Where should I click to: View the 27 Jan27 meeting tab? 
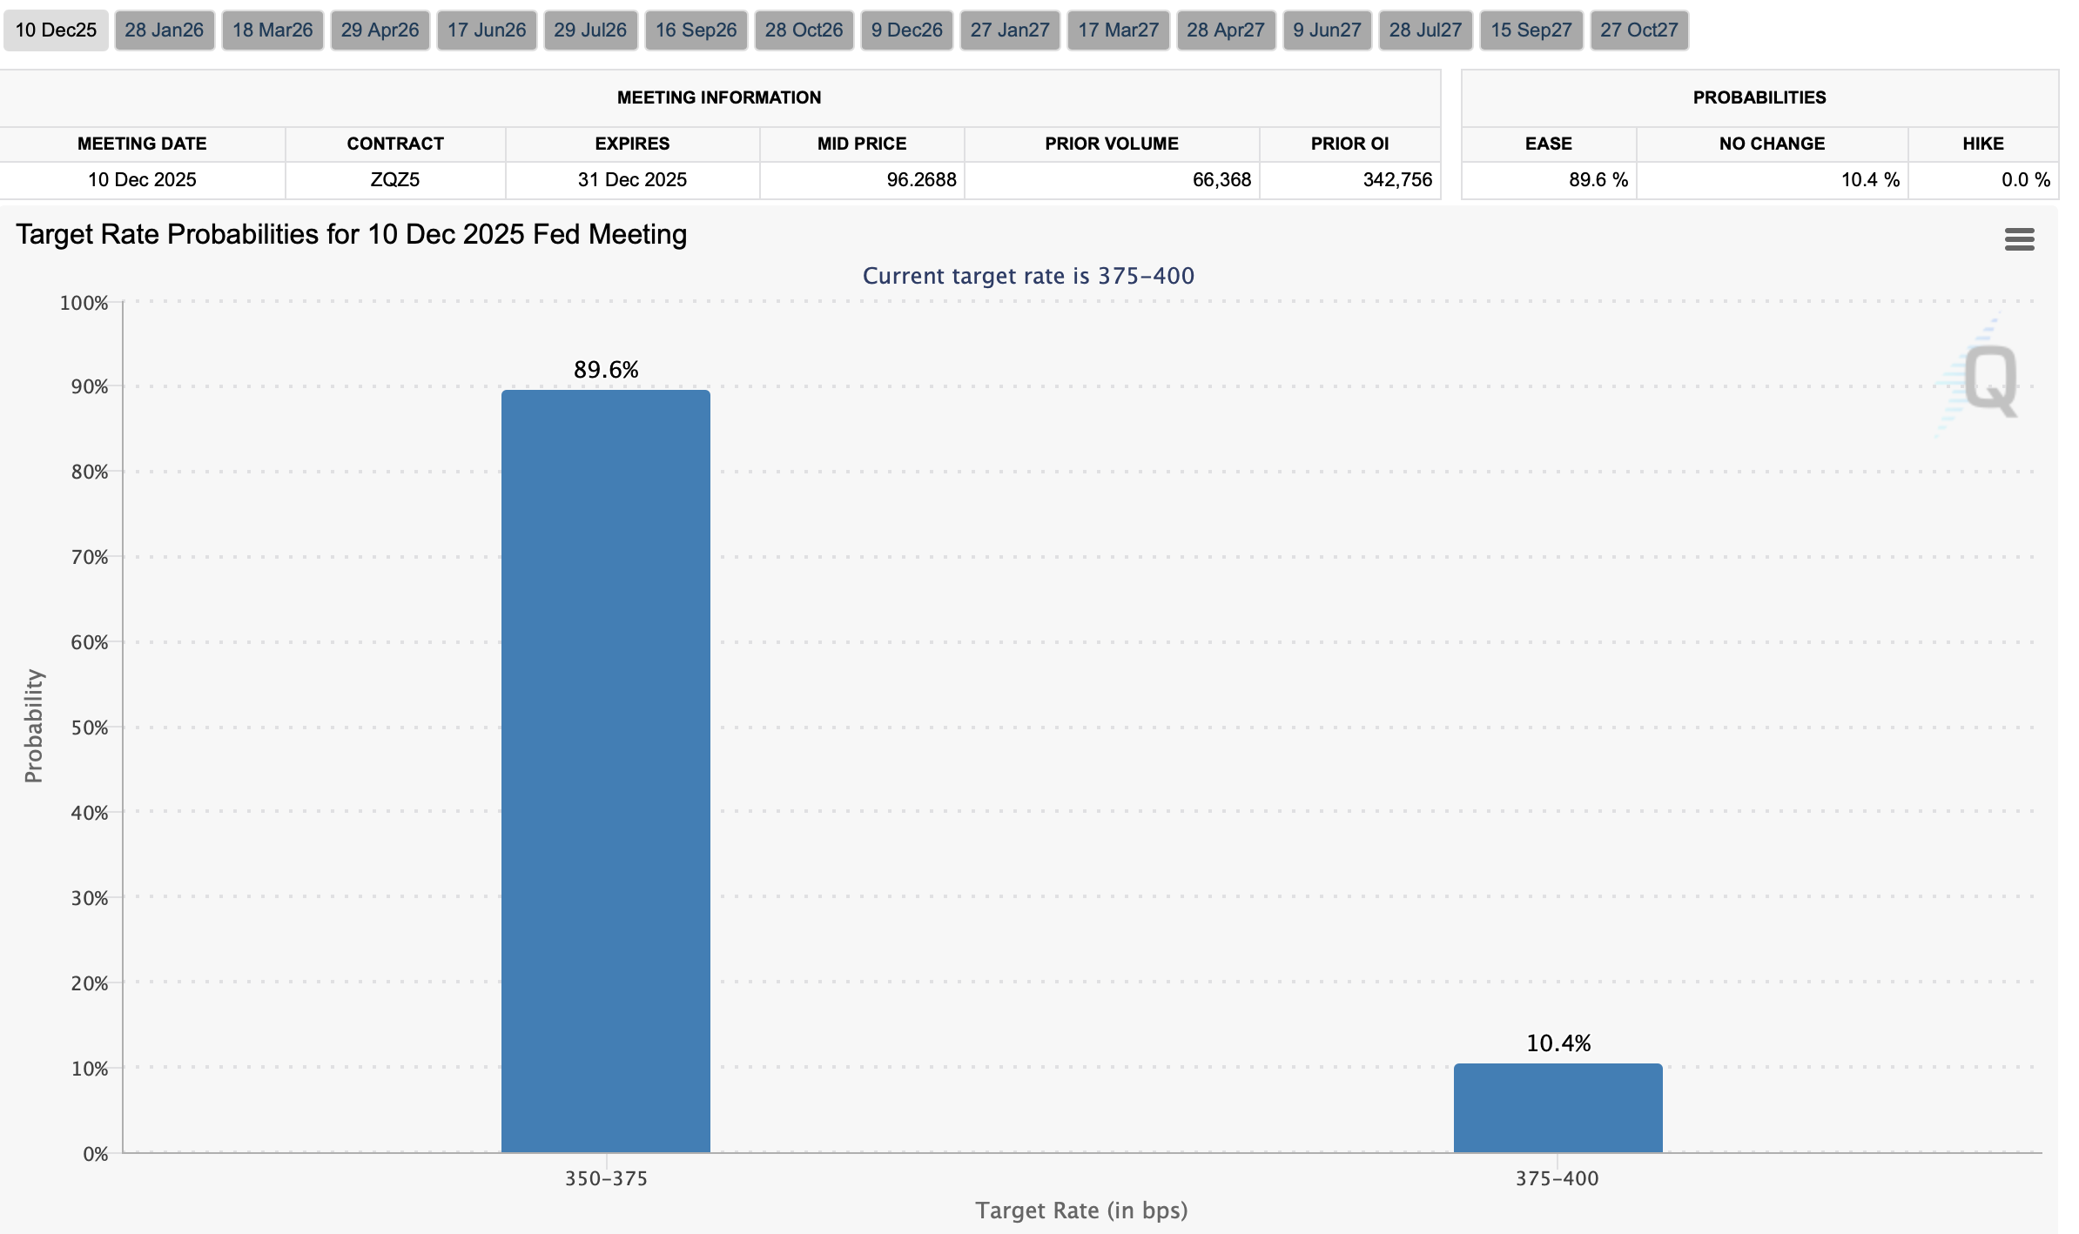1010,30
